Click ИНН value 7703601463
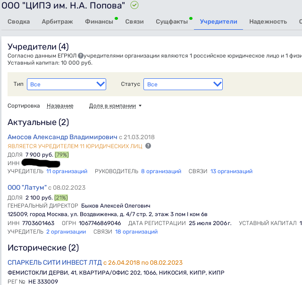Image resolution: width=302 pixels, height=285 pixels. pos(38,223)
